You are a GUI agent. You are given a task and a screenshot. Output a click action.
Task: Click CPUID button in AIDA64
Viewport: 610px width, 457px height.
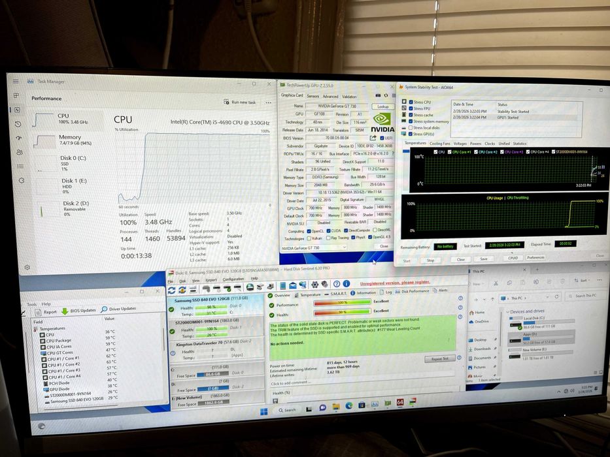513,258
